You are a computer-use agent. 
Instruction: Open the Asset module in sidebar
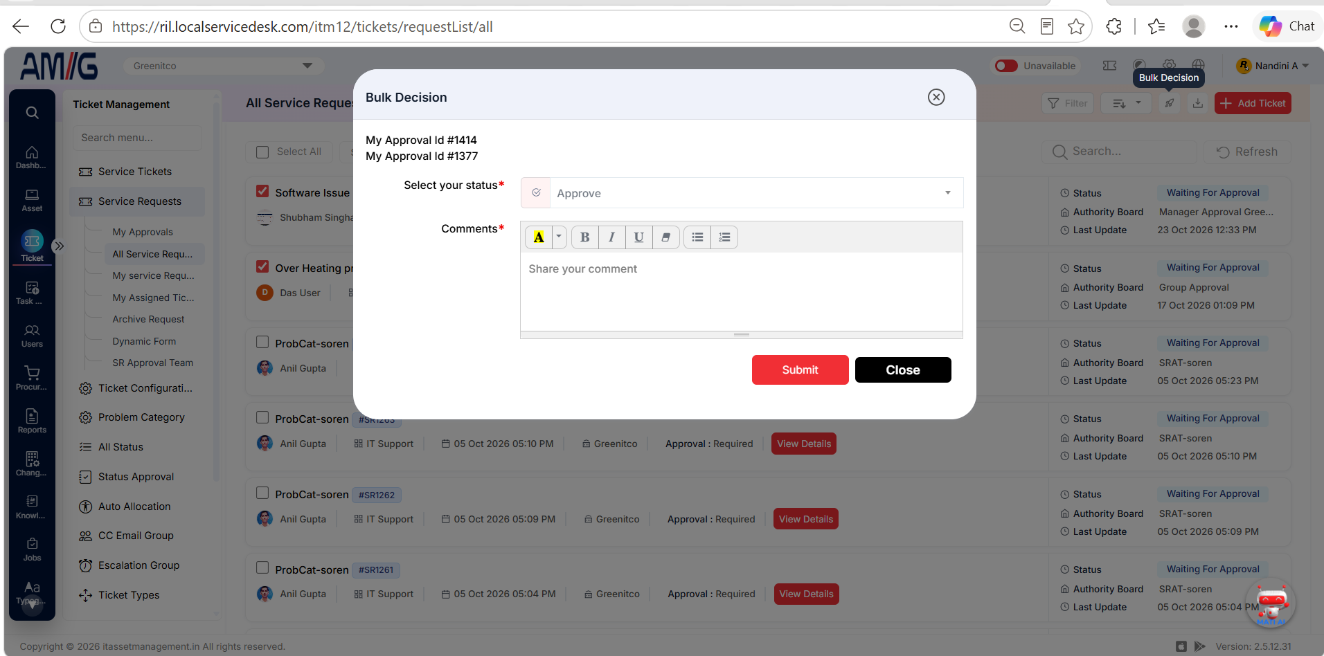coord(32,201)
